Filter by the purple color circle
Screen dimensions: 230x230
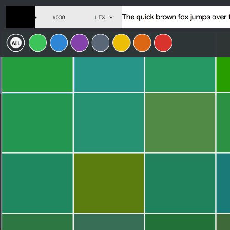[80, 43]
